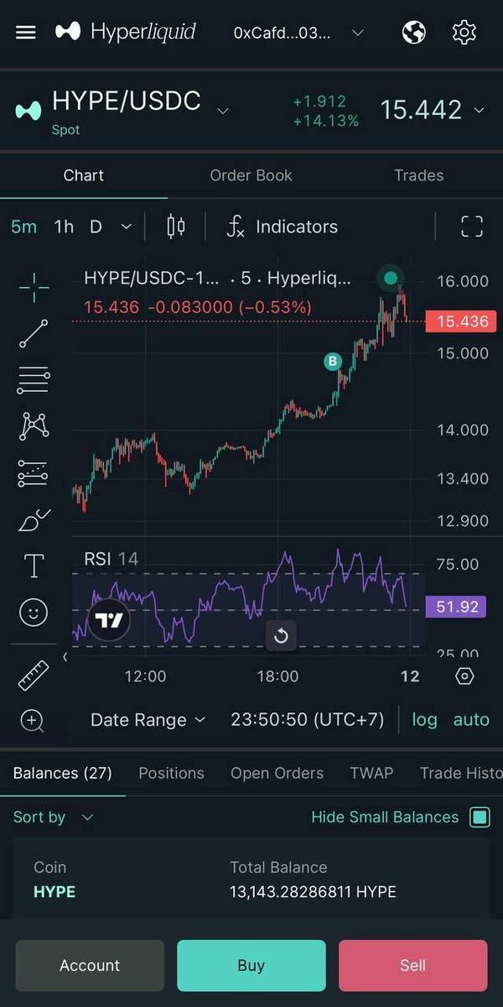Tap the Account button
The height and width of the screenshot is (1007, 503).
point(90,966)
